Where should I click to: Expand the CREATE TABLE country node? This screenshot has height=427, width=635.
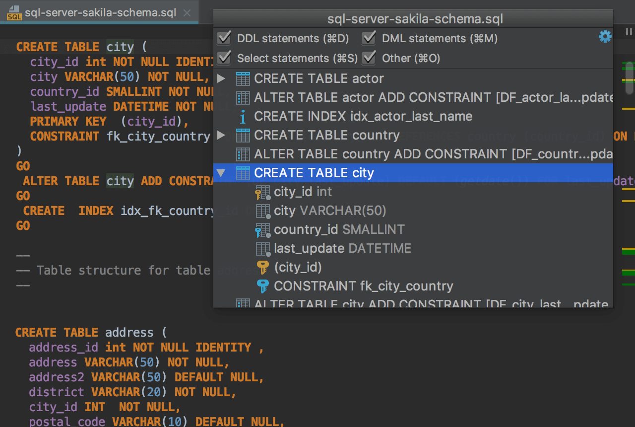[221, 135]
